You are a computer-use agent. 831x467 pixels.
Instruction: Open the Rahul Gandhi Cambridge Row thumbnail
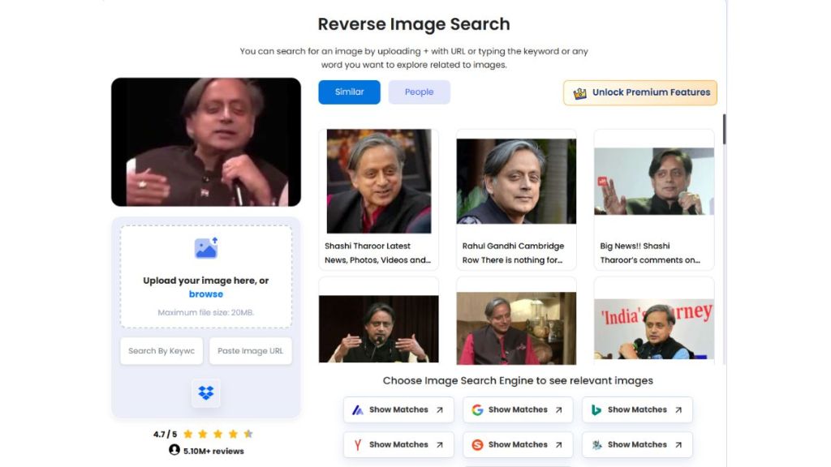[x=516, y=180]
